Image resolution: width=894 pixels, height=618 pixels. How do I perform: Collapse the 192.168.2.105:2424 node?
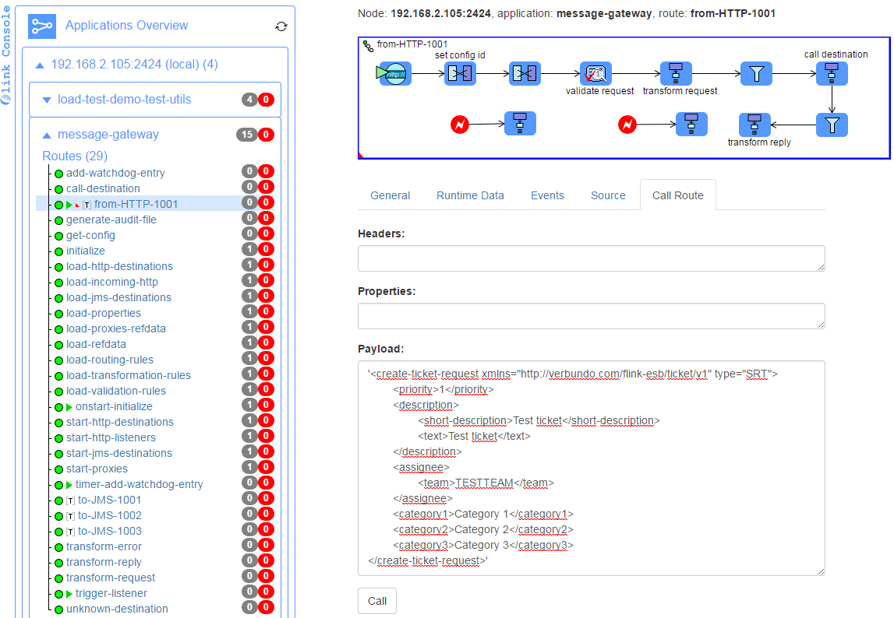(40, 65)
